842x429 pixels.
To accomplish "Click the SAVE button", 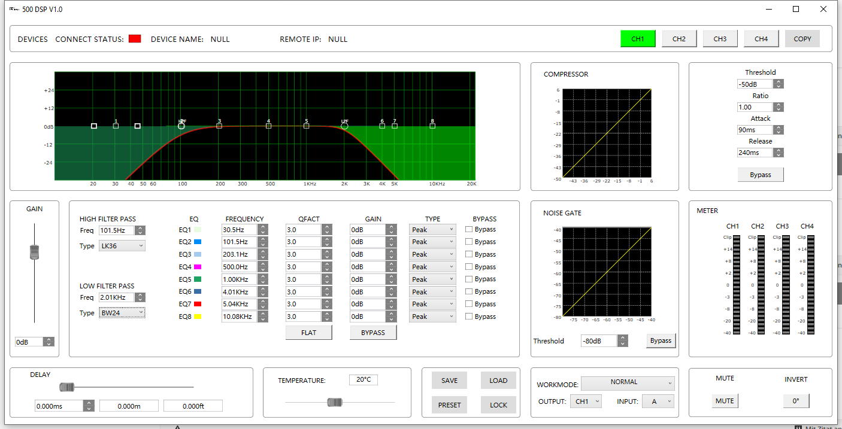I will tap(449, 381).
